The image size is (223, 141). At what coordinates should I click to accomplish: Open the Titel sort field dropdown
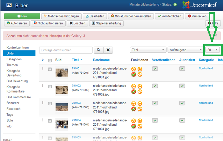coord(148,50)
